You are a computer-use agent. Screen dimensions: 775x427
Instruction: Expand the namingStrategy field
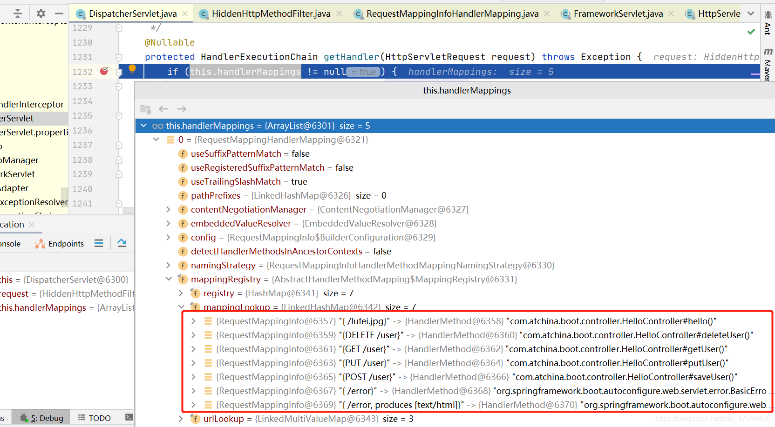[x=169, y=265]
